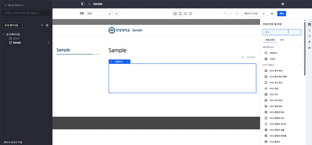Image resolution: width=312 pixels, height=145 pixels.
Task: Open the Sample page's three-dot actions menu
Action: (48, 43)
